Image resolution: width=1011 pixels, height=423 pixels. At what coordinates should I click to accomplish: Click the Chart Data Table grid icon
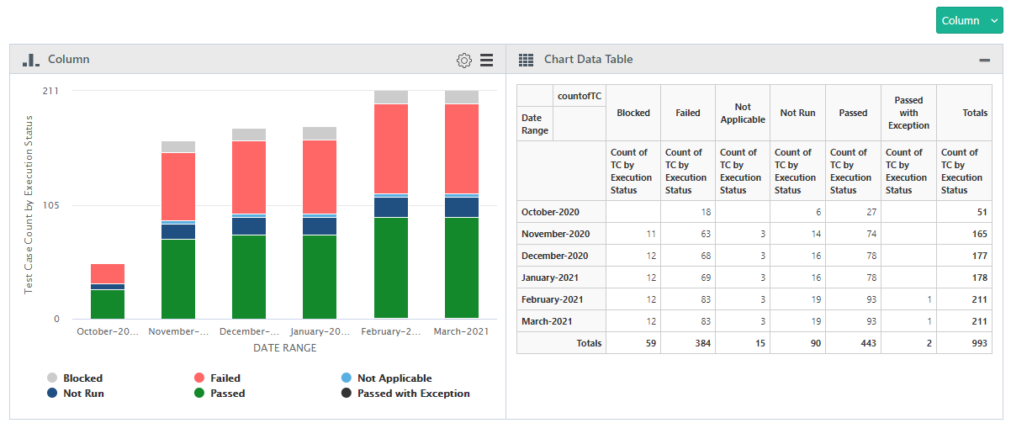pyautogui.click(x=527, y=60)
